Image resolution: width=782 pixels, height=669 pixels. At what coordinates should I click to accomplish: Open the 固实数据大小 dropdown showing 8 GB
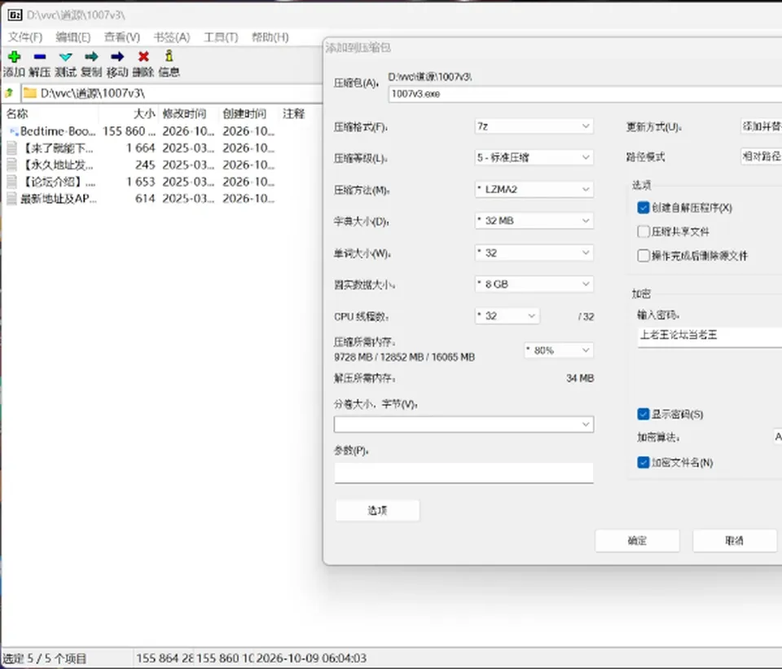point(534,284)
